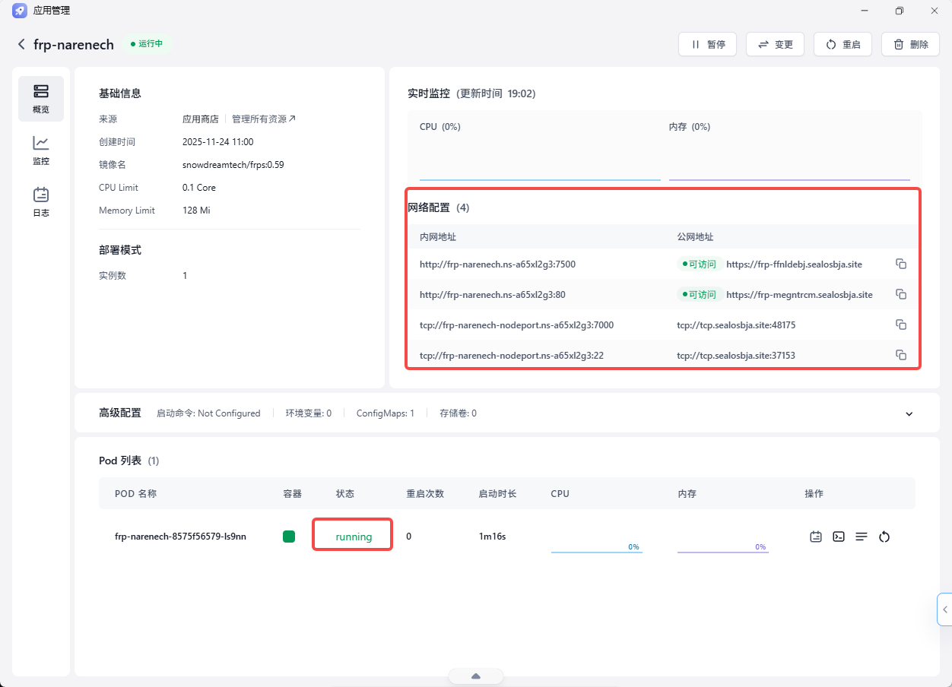Click the ConfigMaps: 1 entry
952x687 pixels.
pos(385,413)
